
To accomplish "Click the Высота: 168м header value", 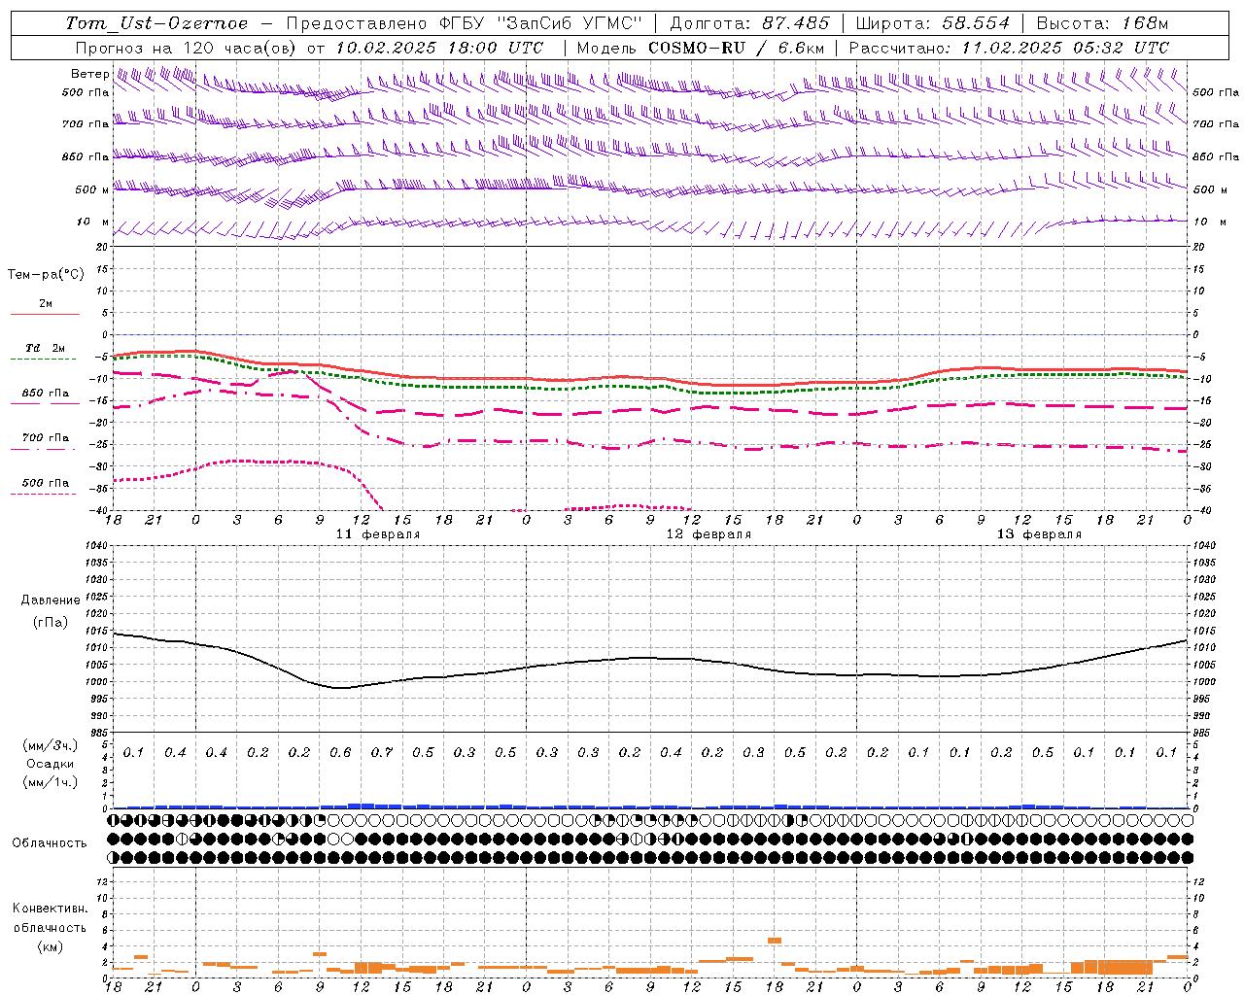I will click(1102, 23).
